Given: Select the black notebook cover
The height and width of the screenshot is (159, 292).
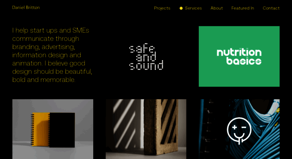Looking at the screenshot, I should pos(62,130).
